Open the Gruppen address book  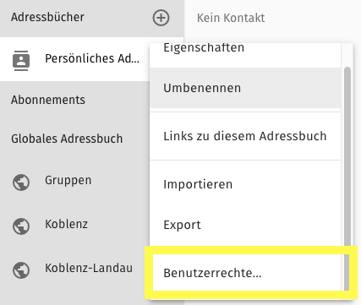pyautogui.click(x=68, y=180)
